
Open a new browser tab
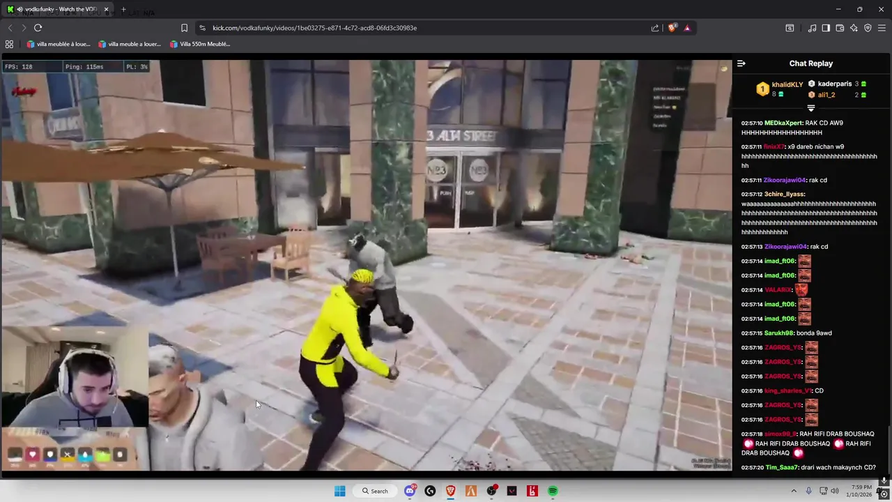coord(123,10)
